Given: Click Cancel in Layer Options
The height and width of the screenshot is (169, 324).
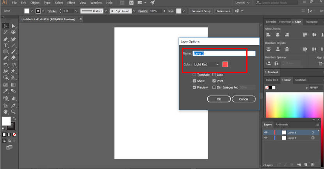Looking at the screenshot, I should point(244,99).
